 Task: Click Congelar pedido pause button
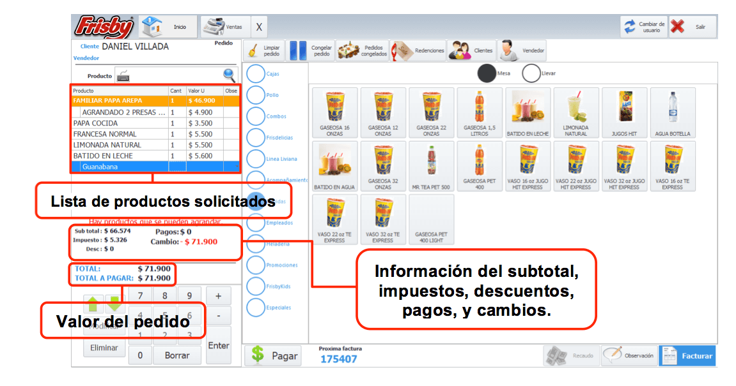310,50
